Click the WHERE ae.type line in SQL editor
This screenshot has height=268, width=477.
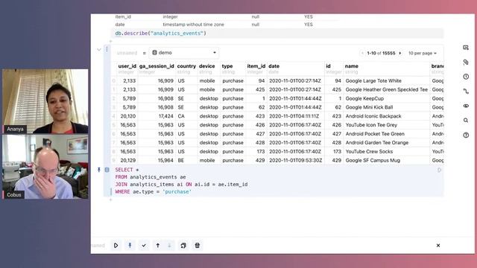[x=154, y=192]
